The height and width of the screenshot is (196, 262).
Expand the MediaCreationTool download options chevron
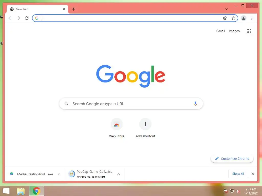point(59,174)
